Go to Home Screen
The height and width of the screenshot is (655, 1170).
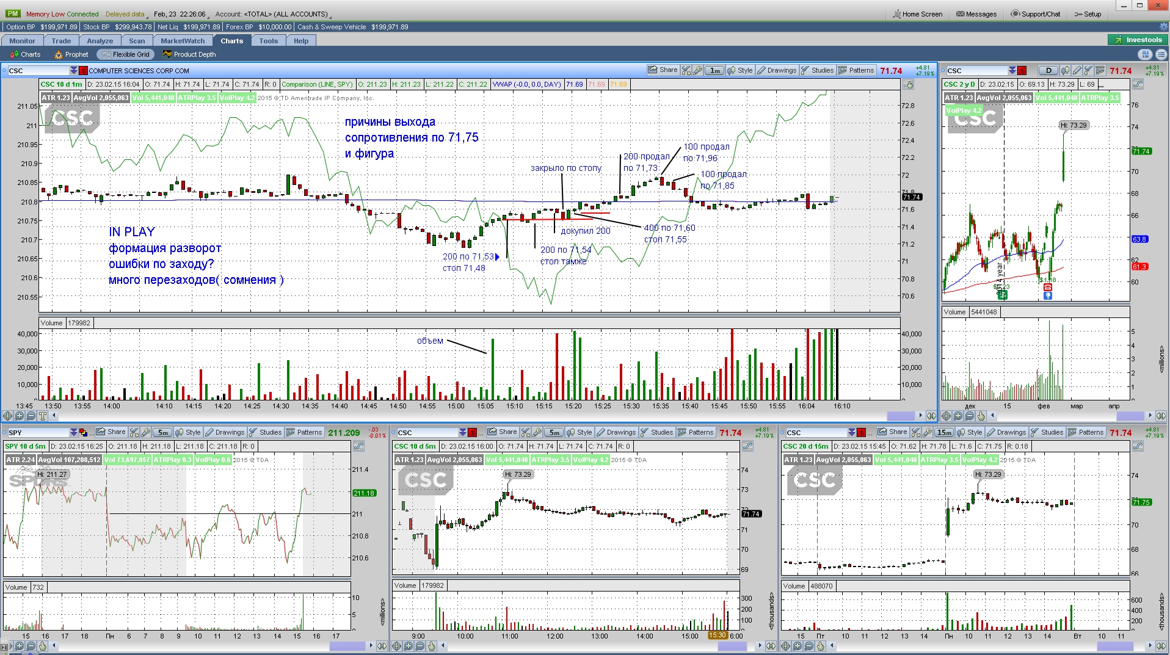tap(918, 14)
